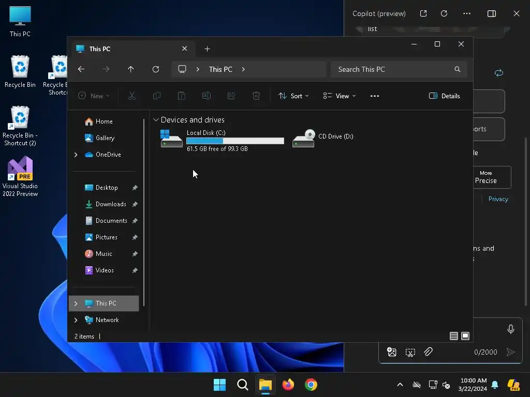Screen dimensions: 530x397
Task: Open Copilot more options ellipsis
Action: pyautogui.click(x=467, y=13)
